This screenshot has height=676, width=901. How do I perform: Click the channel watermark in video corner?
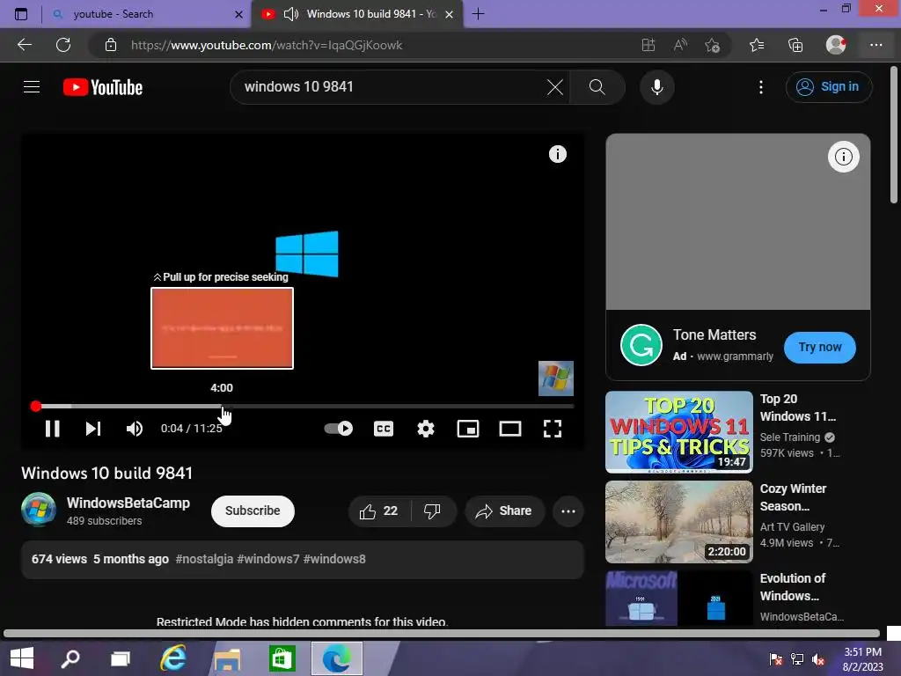[556, 378]
